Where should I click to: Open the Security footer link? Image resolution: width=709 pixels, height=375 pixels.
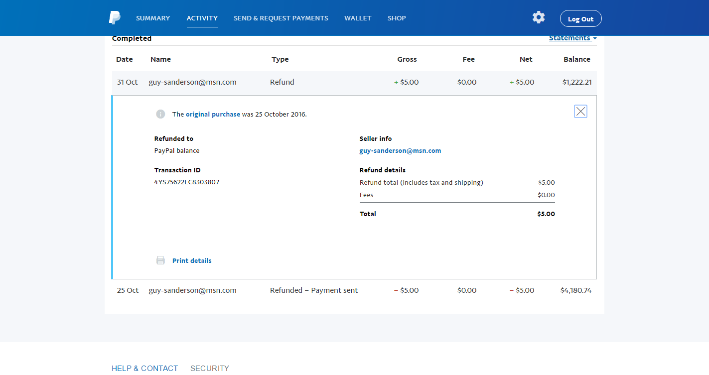click(x=209, y=368)
